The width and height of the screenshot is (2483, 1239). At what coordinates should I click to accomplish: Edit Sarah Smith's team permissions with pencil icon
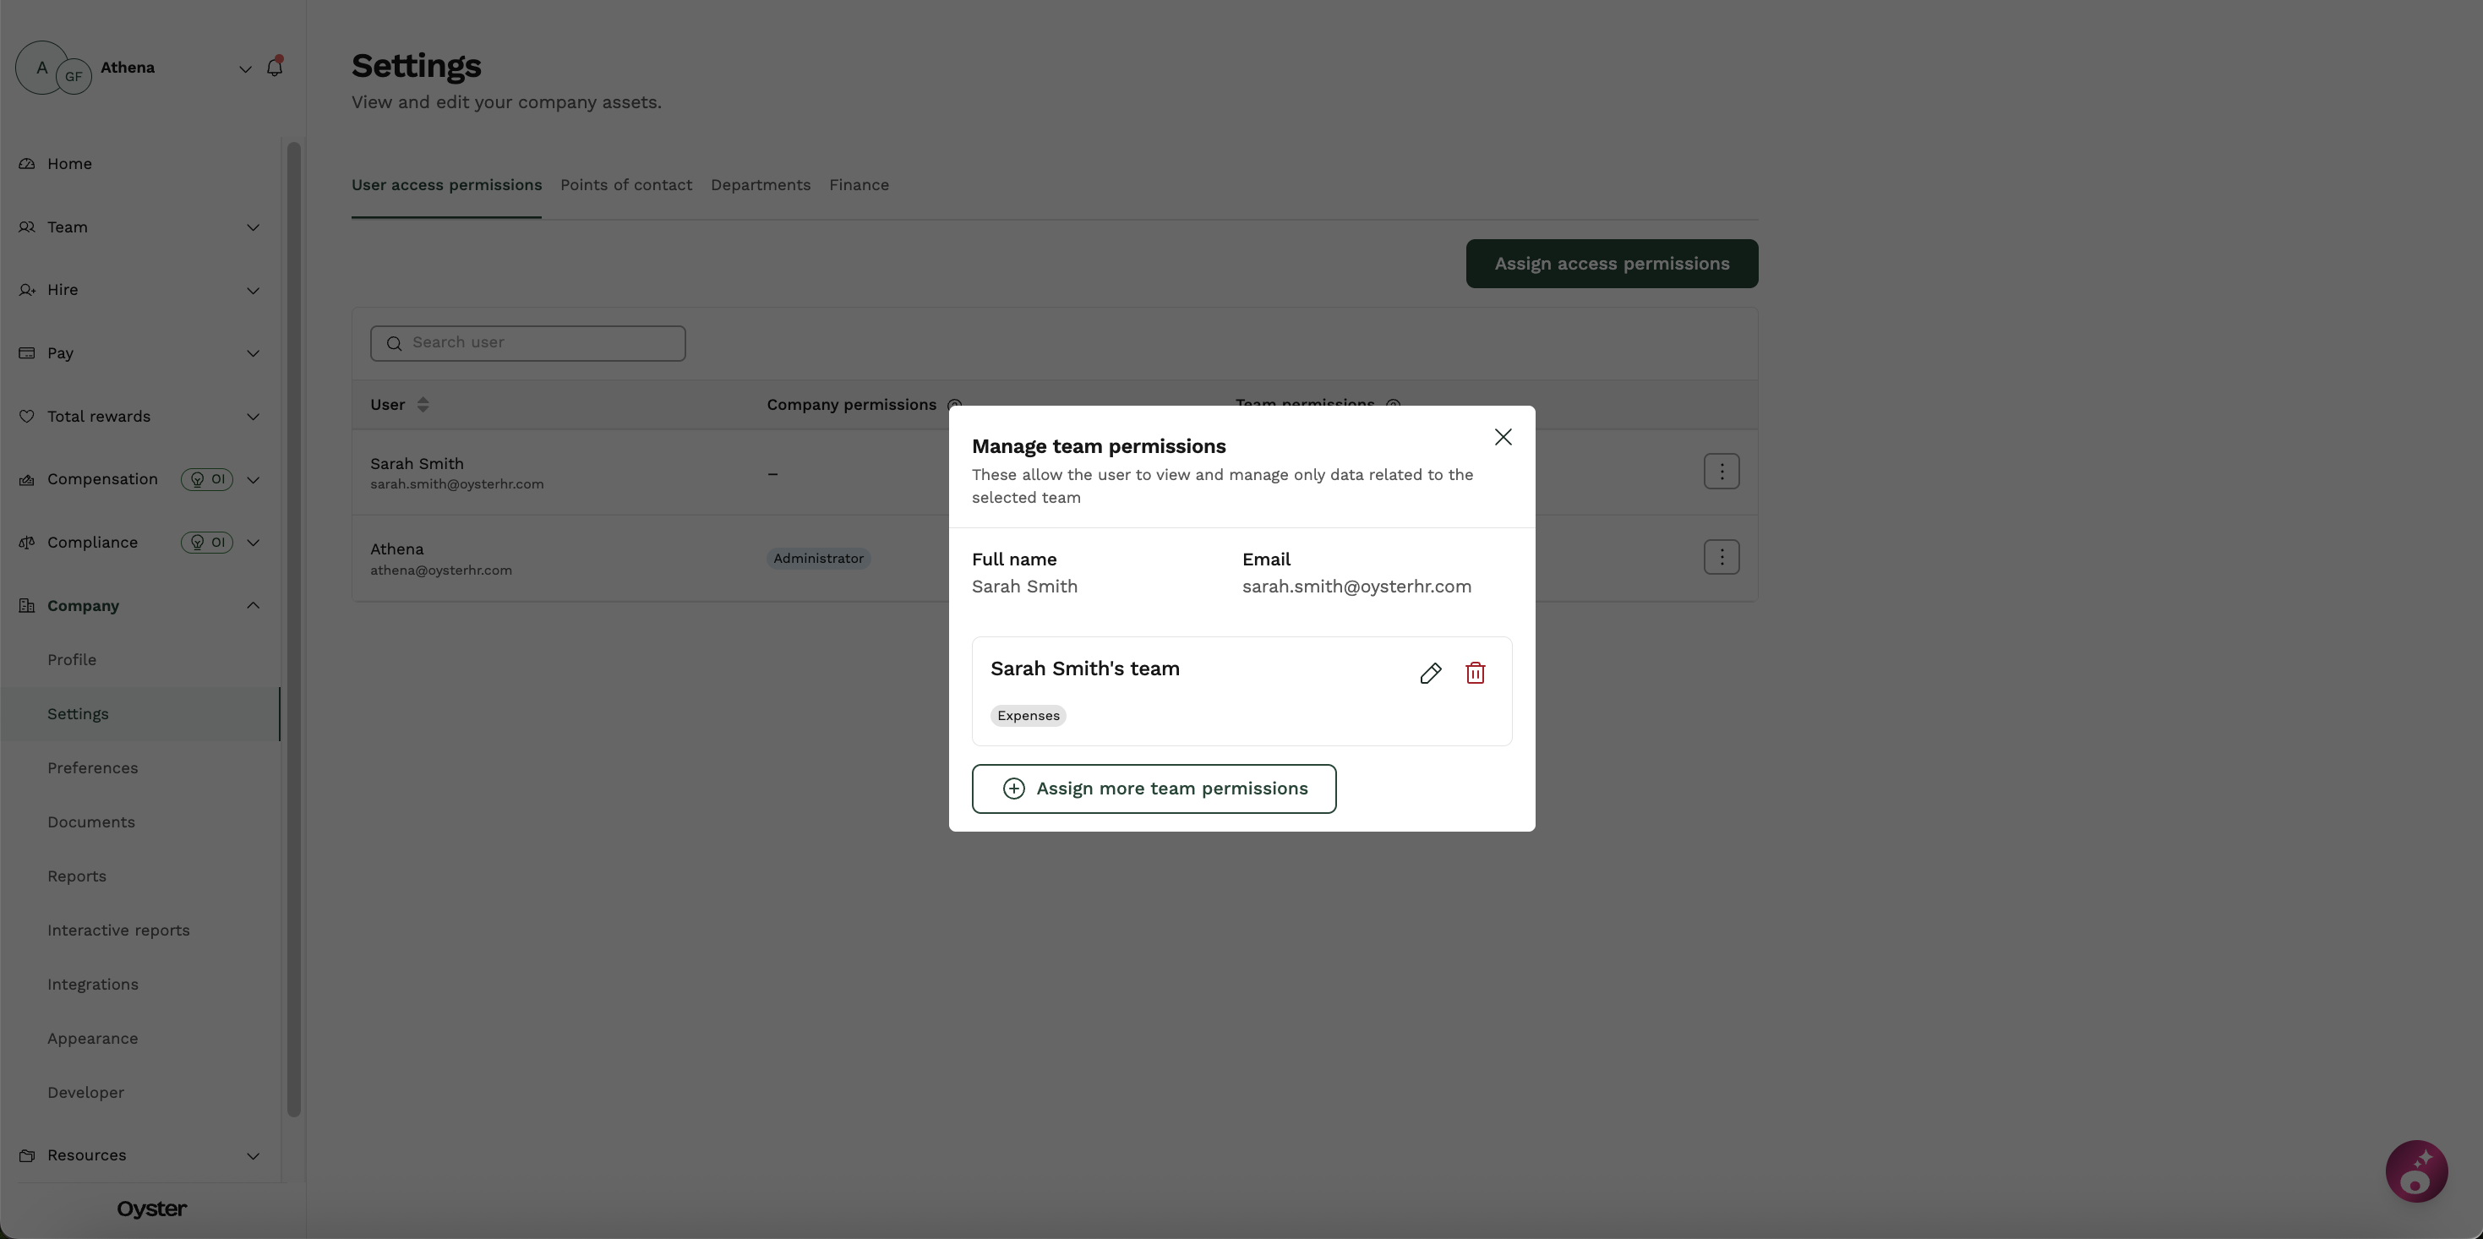click(1431, 673)
